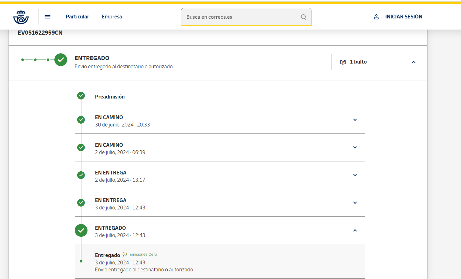461x279 pixels.
Task: Click the date 2 de julio, 2024 · 13:17
Action: (120, 180)
